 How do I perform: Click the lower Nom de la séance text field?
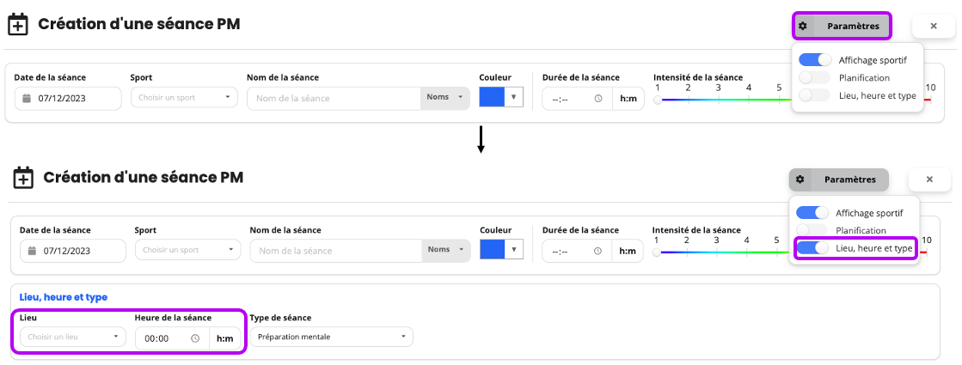point(335,251)
